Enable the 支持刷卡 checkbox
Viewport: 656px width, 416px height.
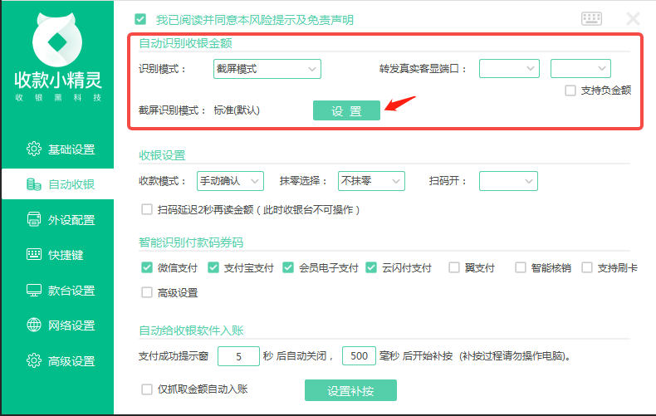click(587, 267)
